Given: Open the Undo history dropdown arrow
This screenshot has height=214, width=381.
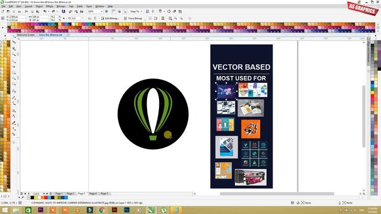Looking at the screenshot, I should (48, 11).
